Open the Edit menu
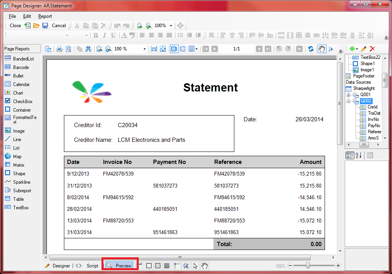392x274 pixels. 27,16
